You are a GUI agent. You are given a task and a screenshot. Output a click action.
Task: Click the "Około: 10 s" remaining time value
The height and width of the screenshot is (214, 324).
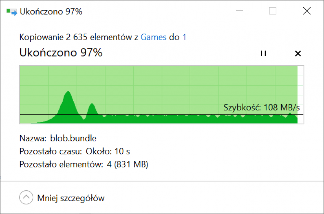click(x=108, y=151)
